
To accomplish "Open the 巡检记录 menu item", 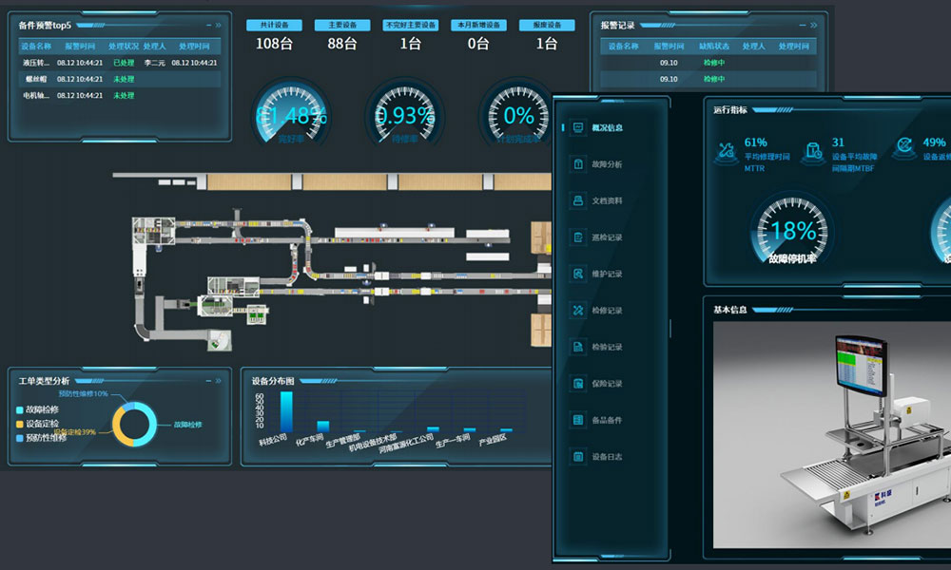I will (x=607, y=237).
